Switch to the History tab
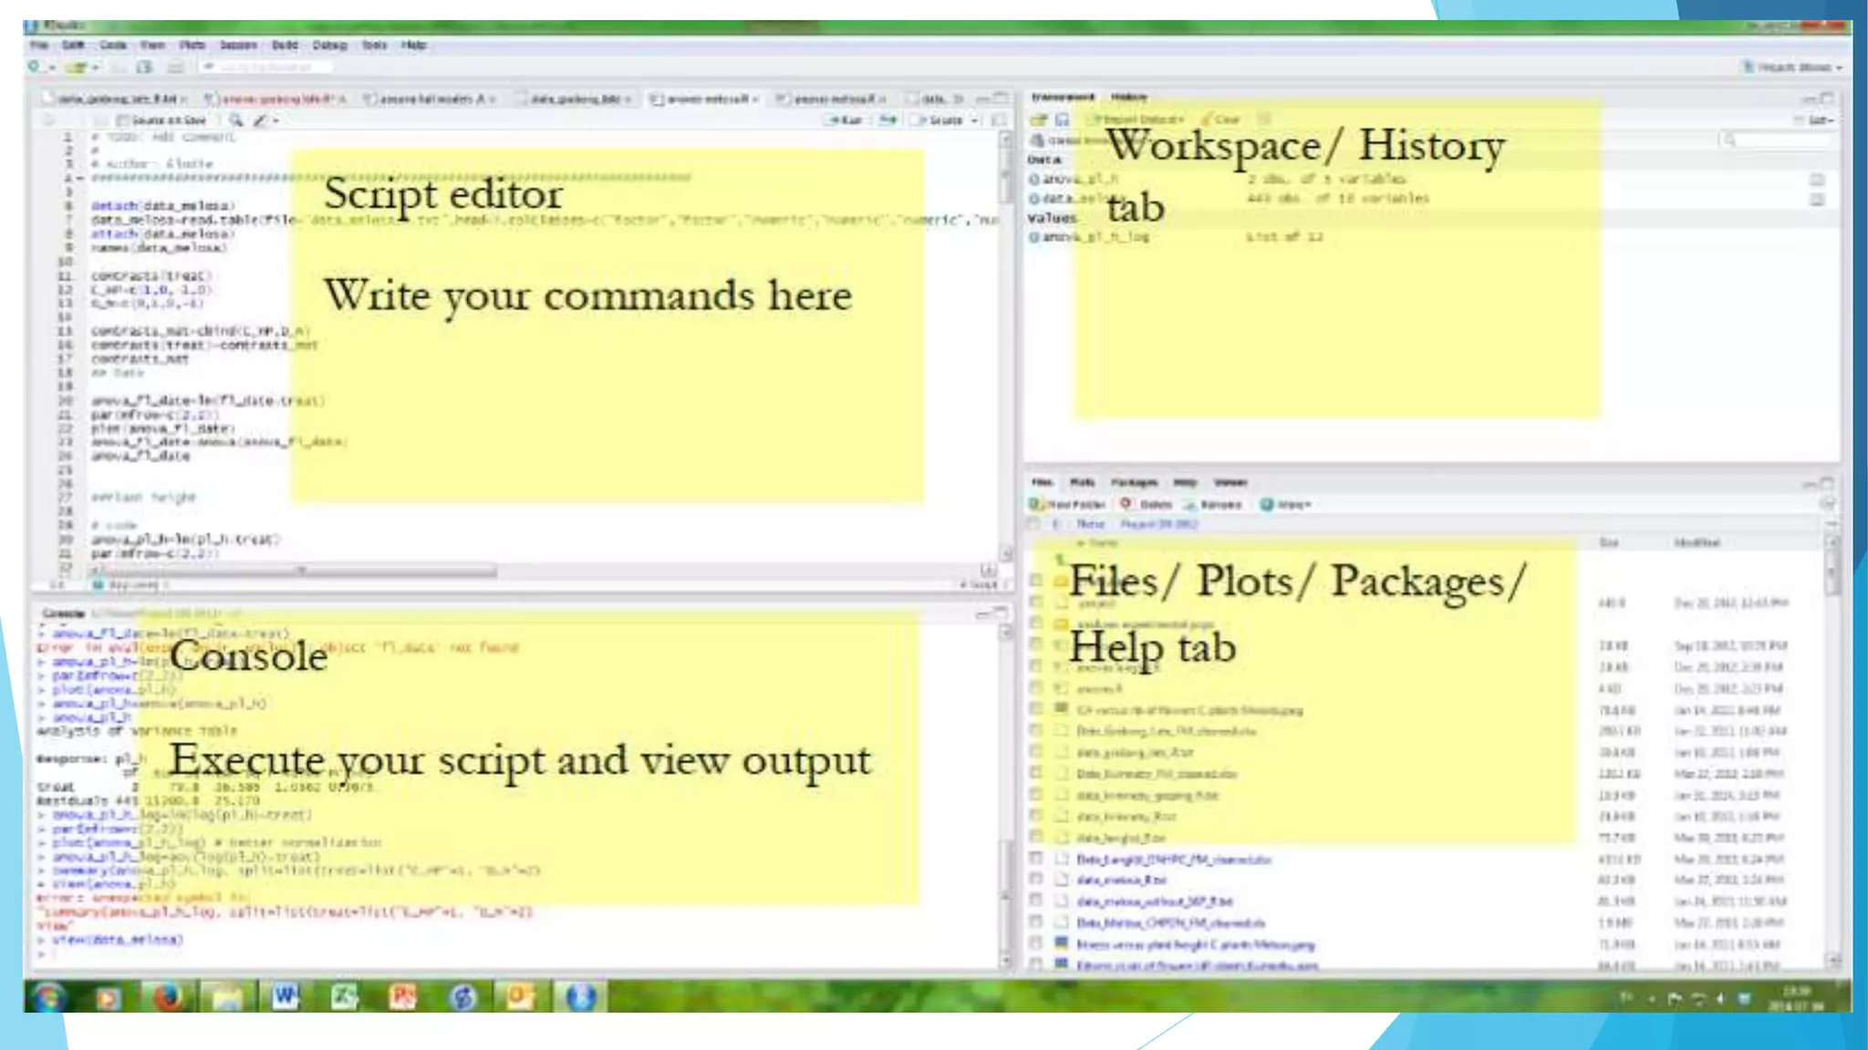This screenshot has height=1050, width=1868. tap(1129, 97)
